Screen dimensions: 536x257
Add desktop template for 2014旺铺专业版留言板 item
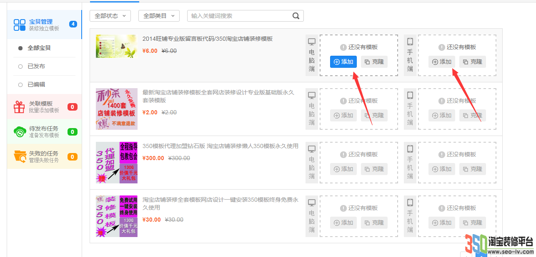tap(343, 62)
